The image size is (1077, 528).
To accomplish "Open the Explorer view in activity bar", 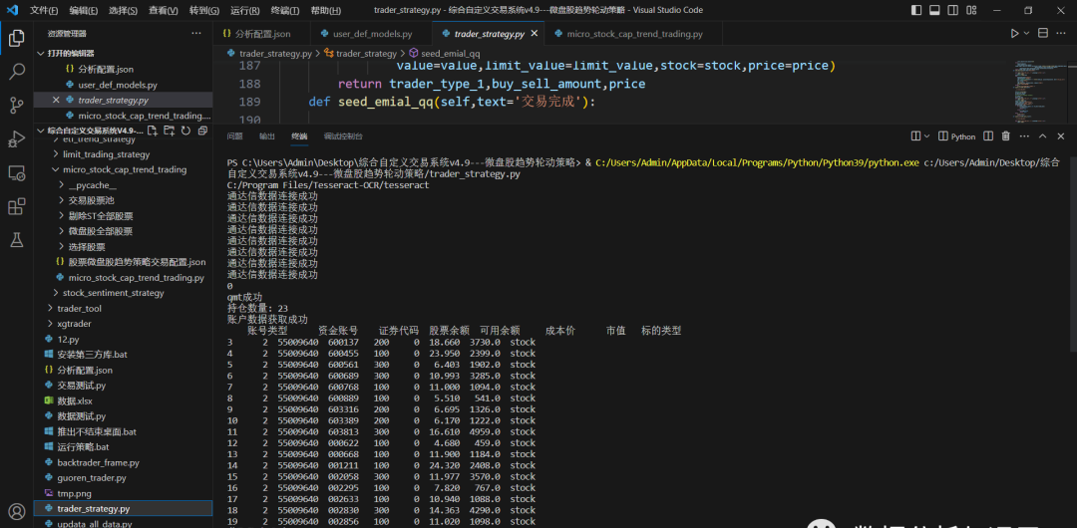I will pos(17,38).
